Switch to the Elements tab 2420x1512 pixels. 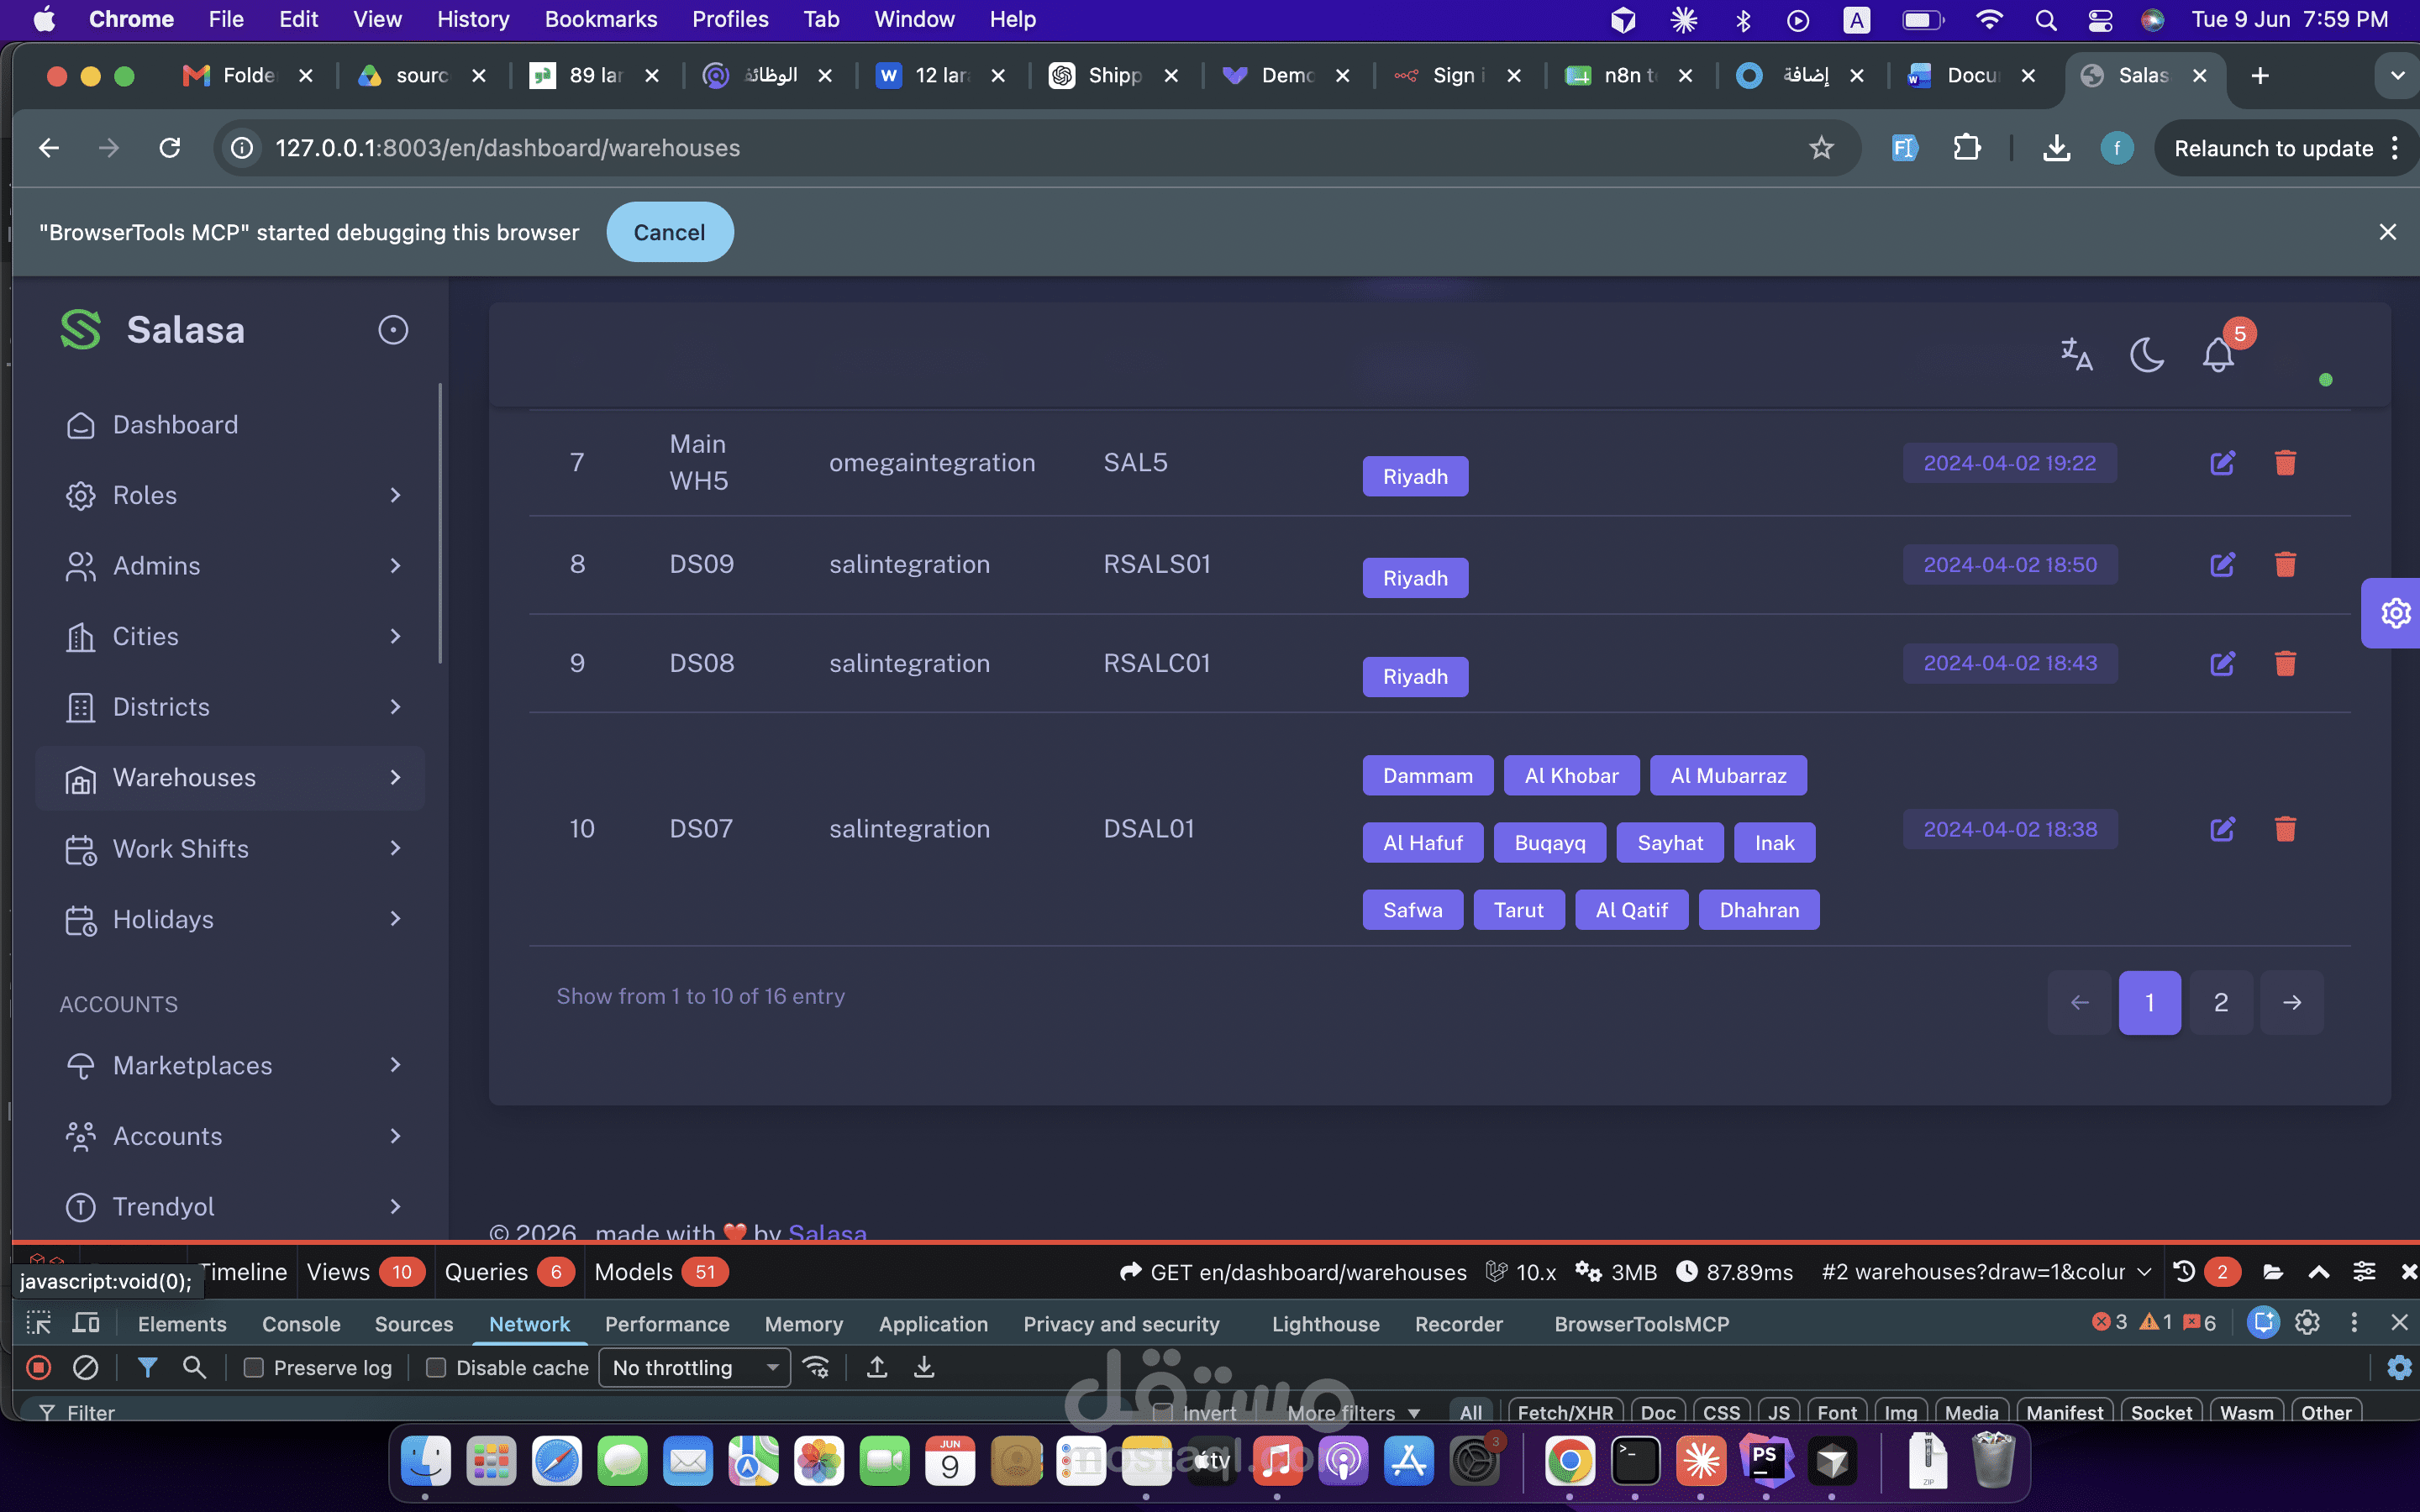[x=182, y=1323]
